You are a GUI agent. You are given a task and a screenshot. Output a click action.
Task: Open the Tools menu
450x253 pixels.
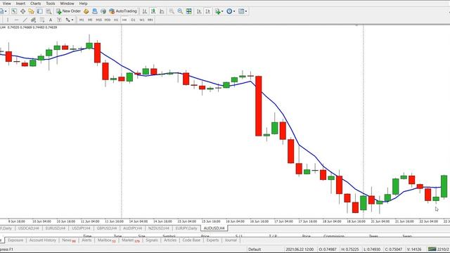click(x=51, y=4)
